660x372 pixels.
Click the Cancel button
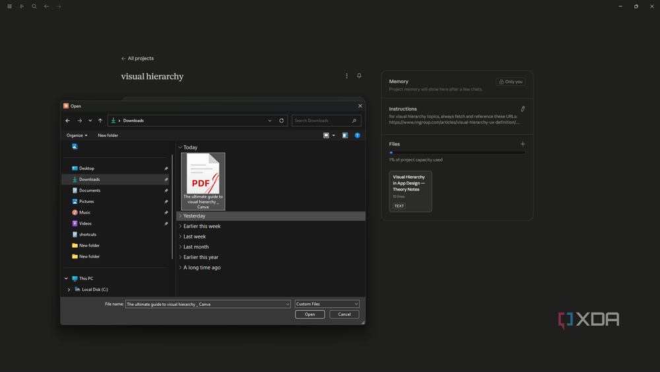point(345,315)
